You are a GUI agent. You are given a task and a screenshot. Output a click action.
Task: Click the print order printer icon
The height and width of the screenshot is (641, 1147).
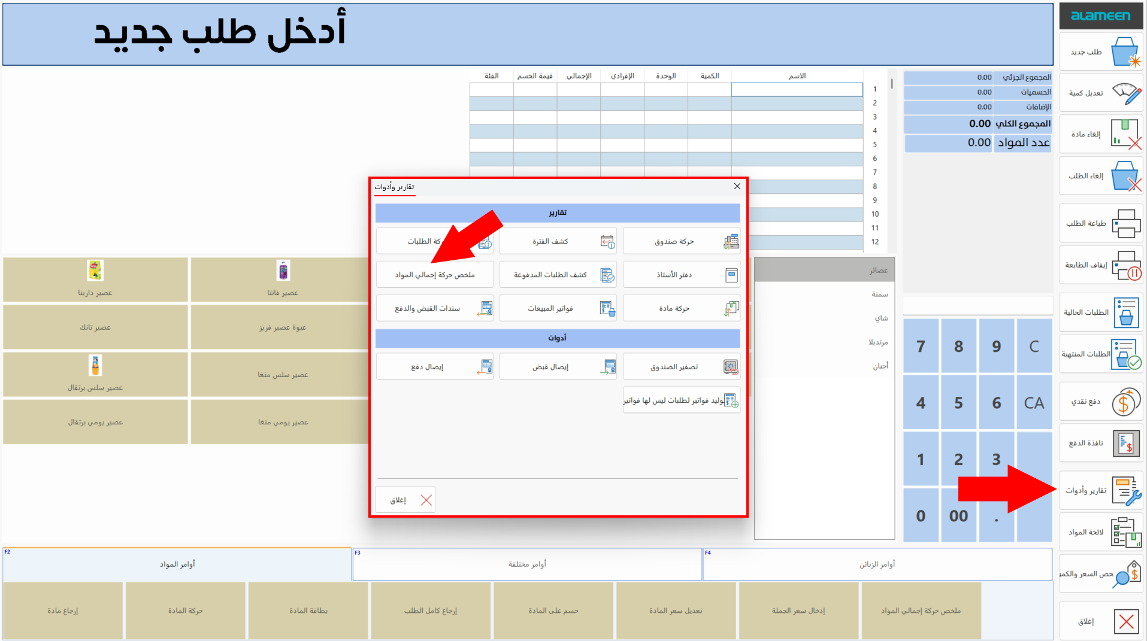coord(1126,224)
